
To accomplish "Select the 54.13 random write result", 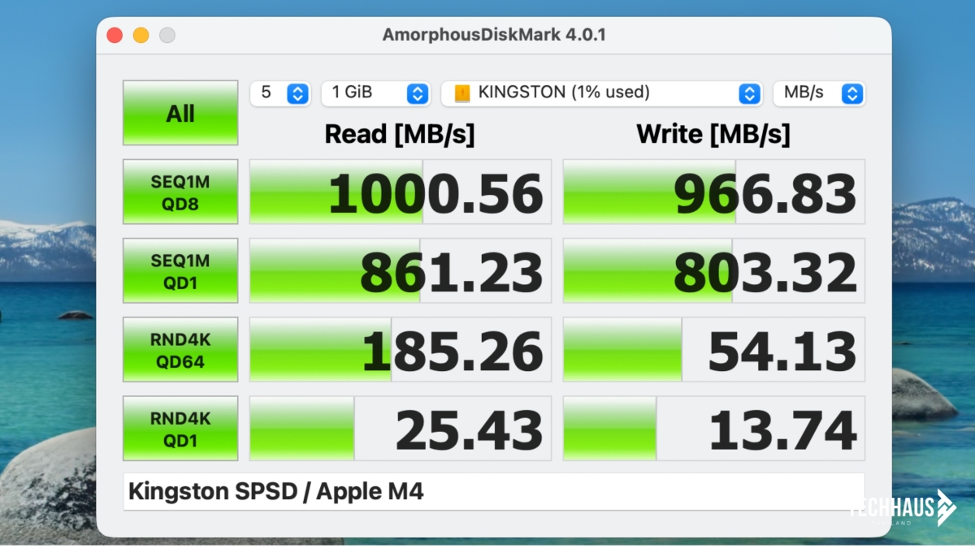I will 713,350.
